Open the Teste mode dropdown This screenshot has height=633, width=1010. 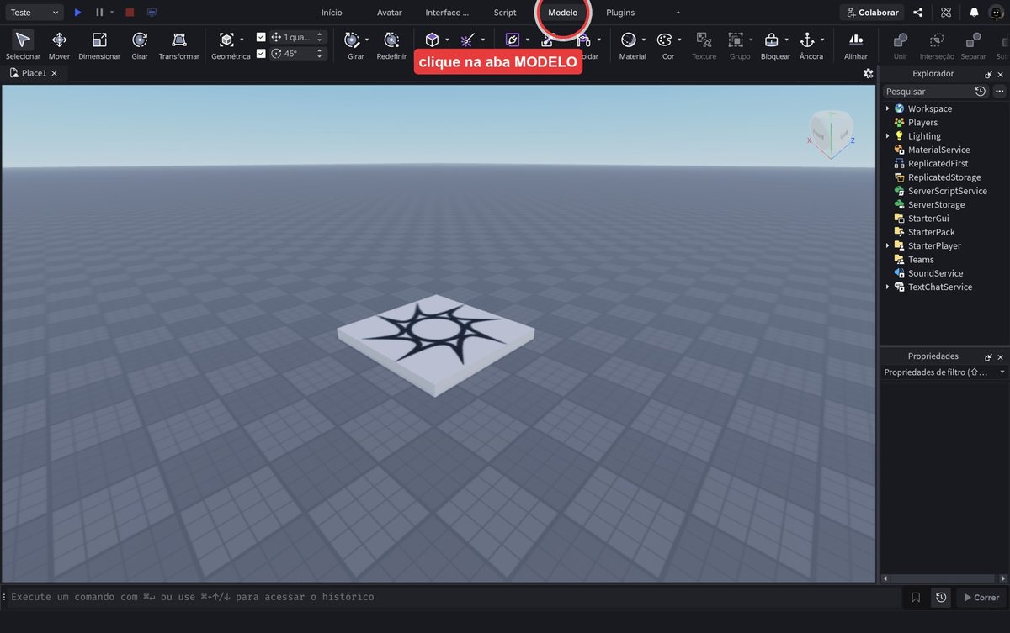[x=34, y=13]
